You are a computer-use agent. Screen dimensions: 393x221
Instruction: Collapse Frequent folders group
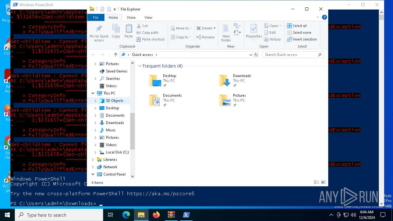coord(140,66)
